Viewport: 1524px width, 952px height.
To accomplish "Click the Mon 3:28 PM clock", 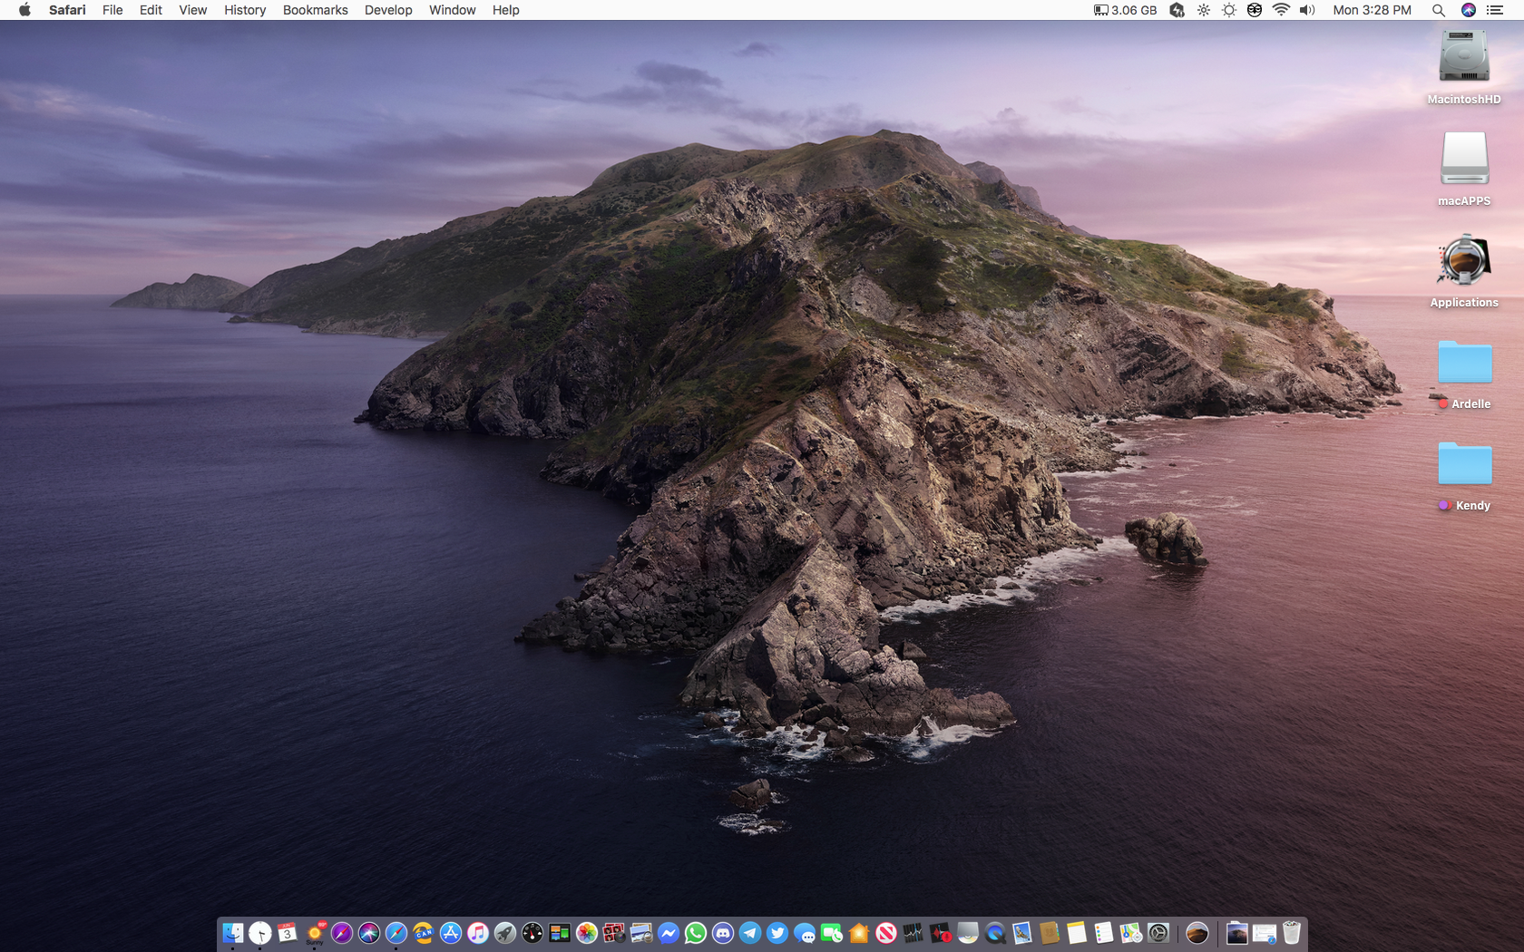I will [1372, 10].
